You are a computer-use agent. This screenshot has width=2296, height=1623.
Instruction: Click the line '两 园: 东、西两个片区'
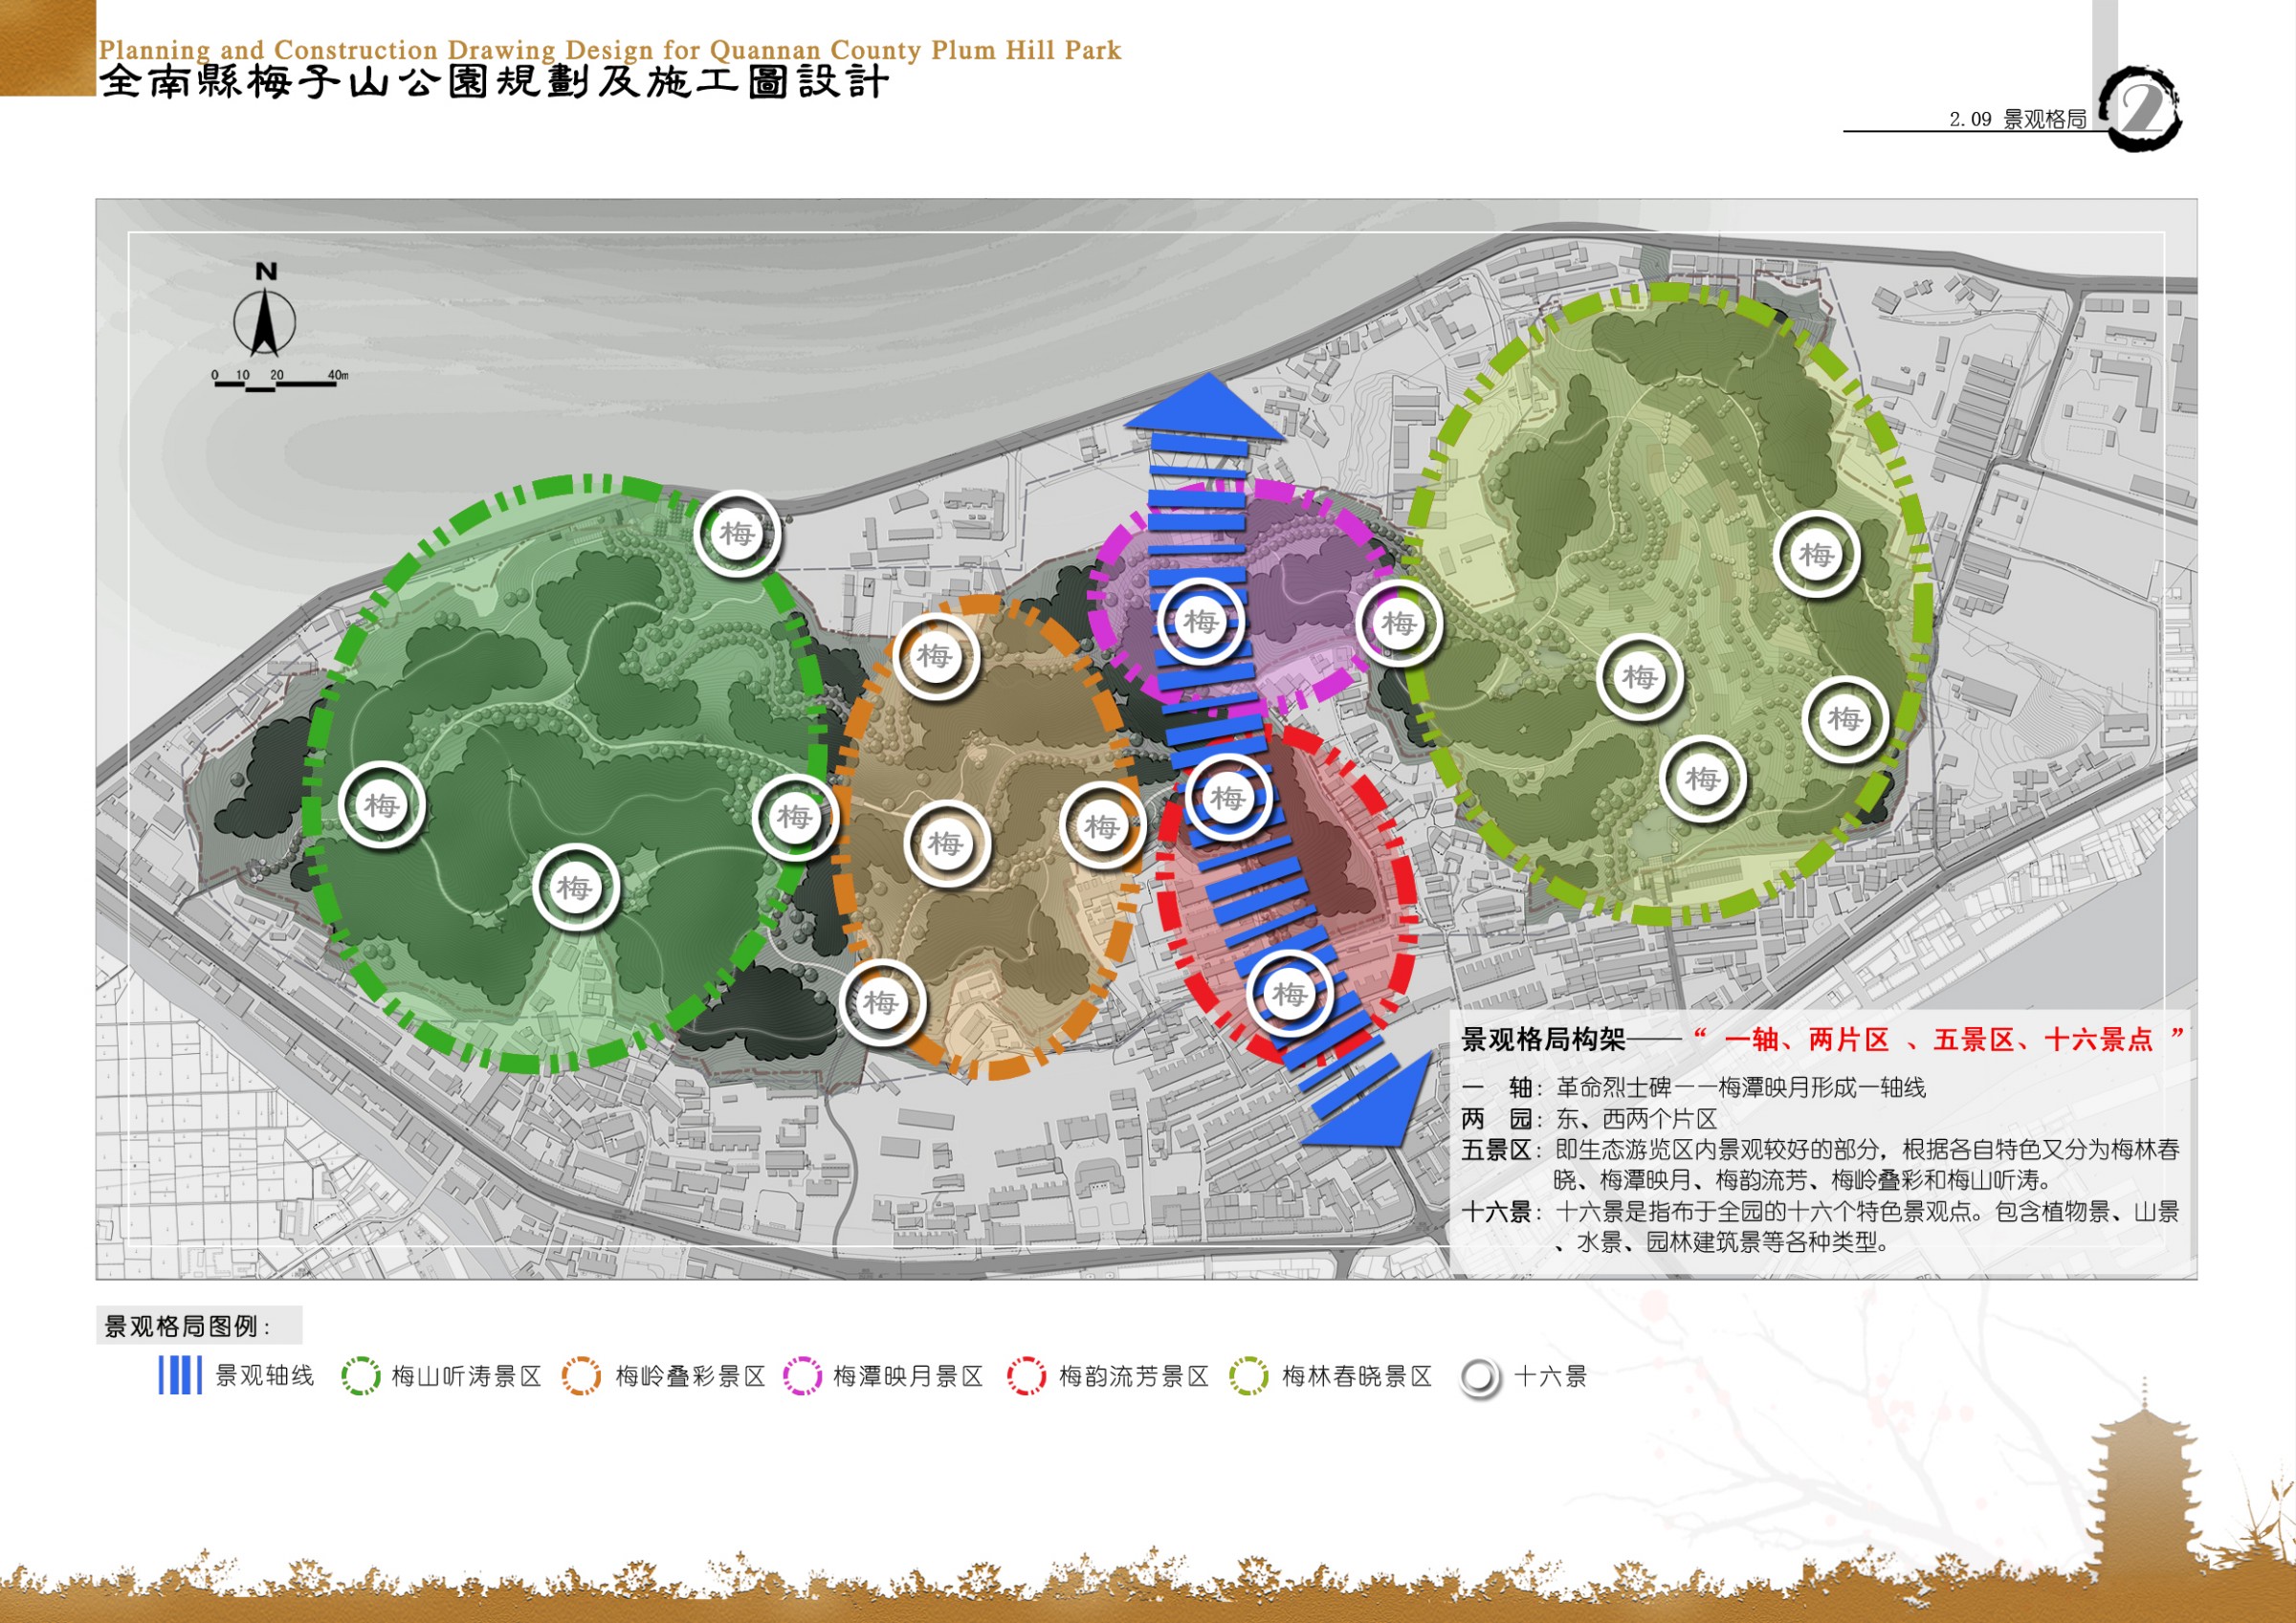[1589, 1118]
